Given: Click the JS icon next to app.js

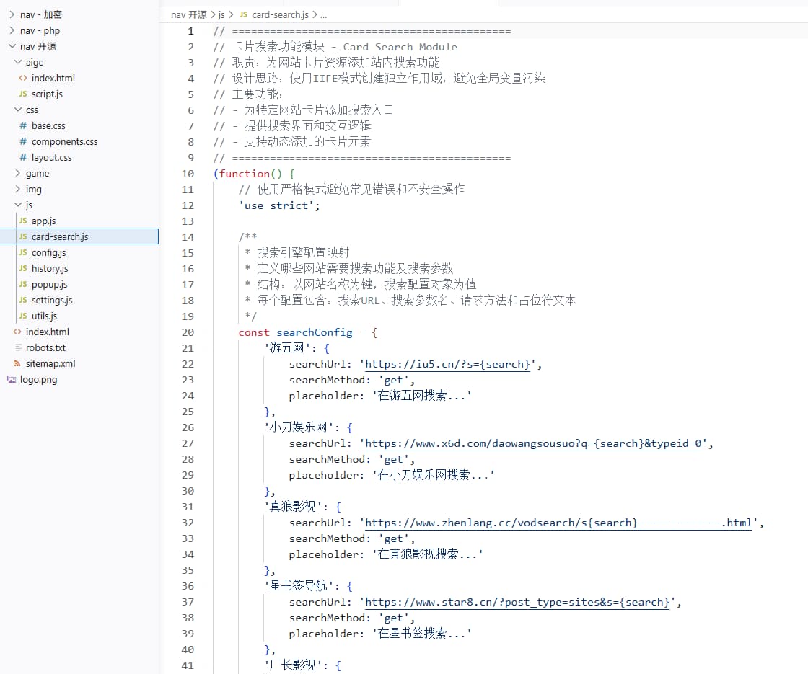Looking at the screenshot, I should point(23,221).
